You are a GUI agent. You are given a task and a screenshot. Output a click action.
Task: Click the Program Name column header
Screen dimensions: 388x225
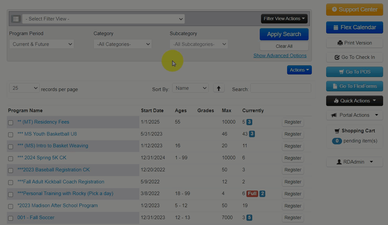[25, 111]
